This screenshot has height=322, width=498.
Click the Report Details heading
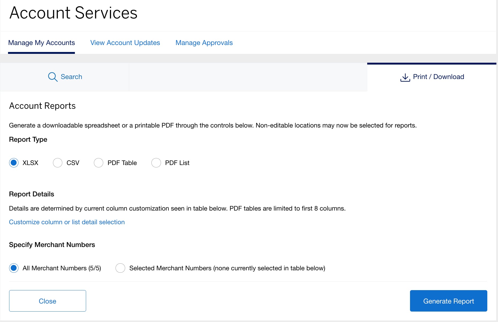click(32, 194)
